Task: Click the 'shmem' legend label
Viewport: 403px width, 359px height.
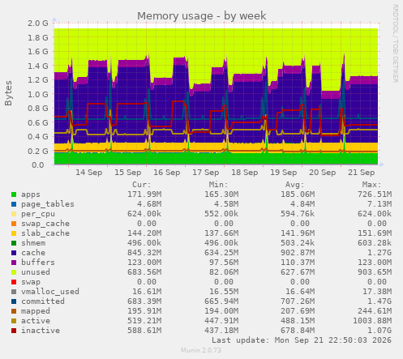Action: 33,243
